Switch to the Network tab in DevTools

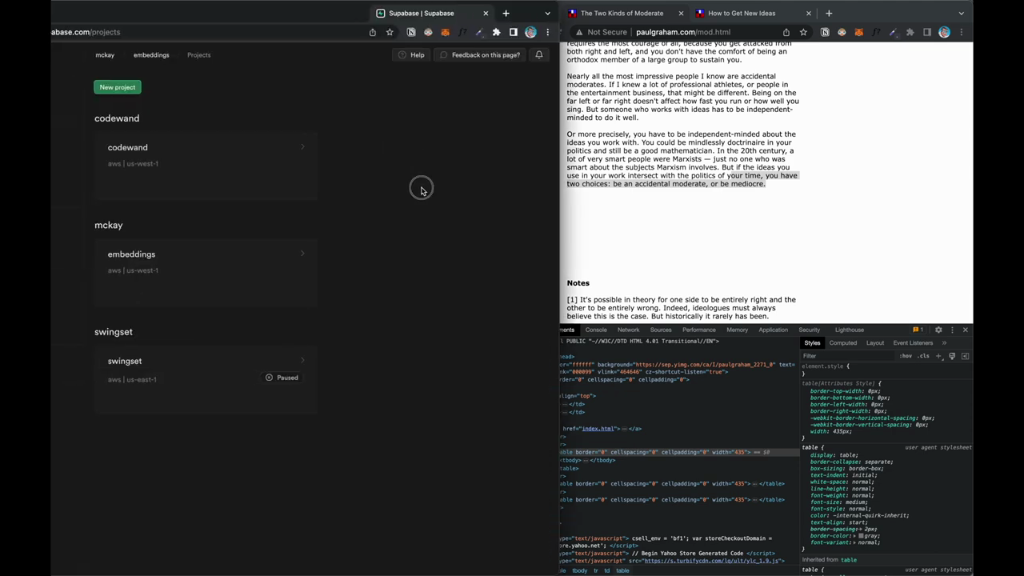click(628, 330)
